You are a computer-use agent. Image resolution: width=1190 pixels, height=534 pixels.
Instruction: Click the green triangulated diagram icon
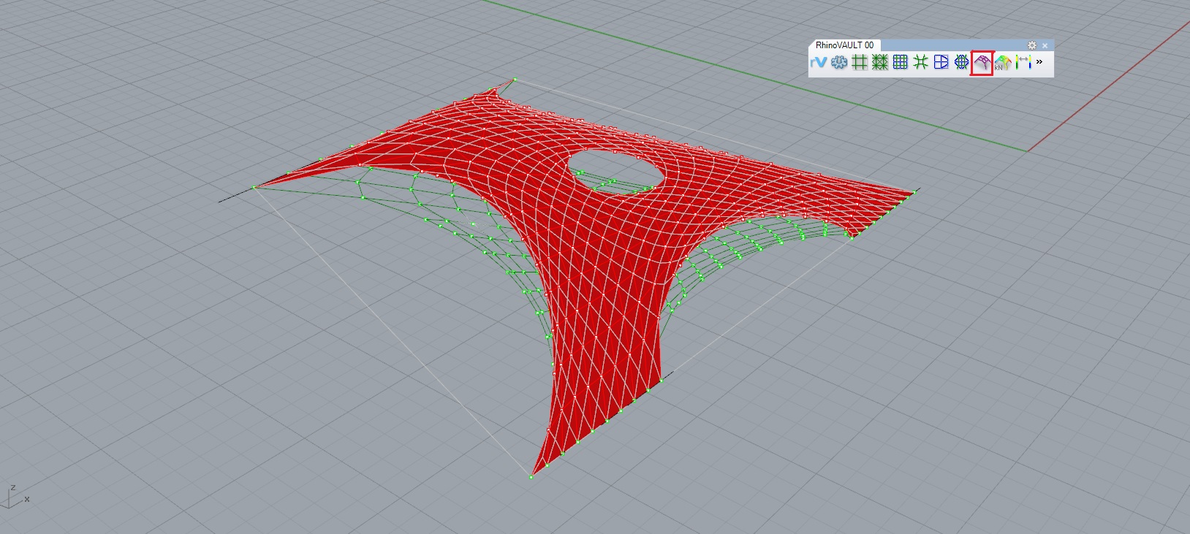pos(880,63)
